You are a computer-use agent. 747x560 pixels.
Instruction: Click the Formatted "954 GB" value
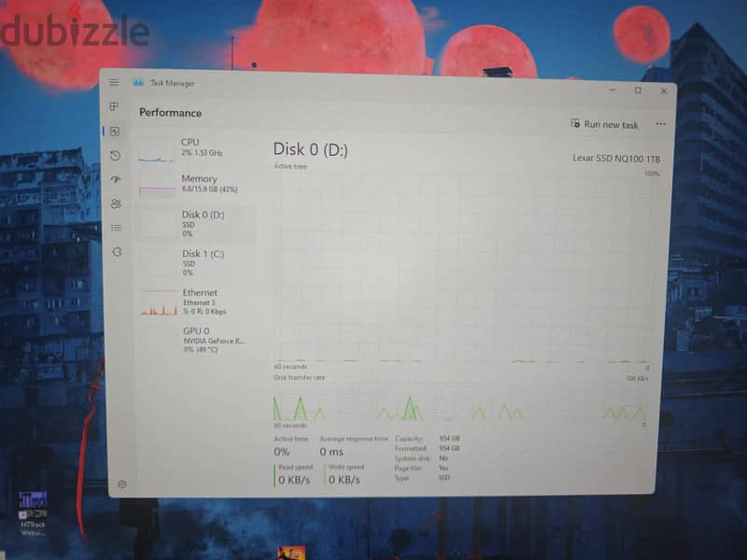pos(449,448)
